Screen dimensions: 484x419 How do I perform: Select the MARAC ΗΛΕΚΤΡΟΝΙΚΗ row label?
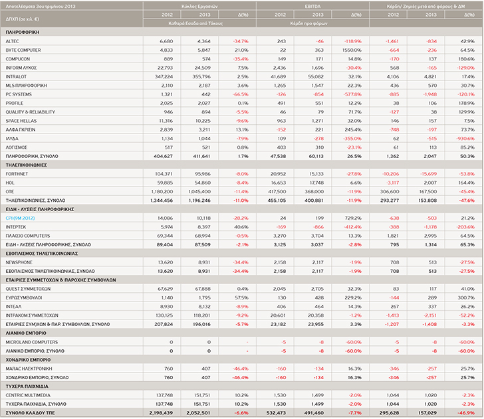[x=29, y=369]
